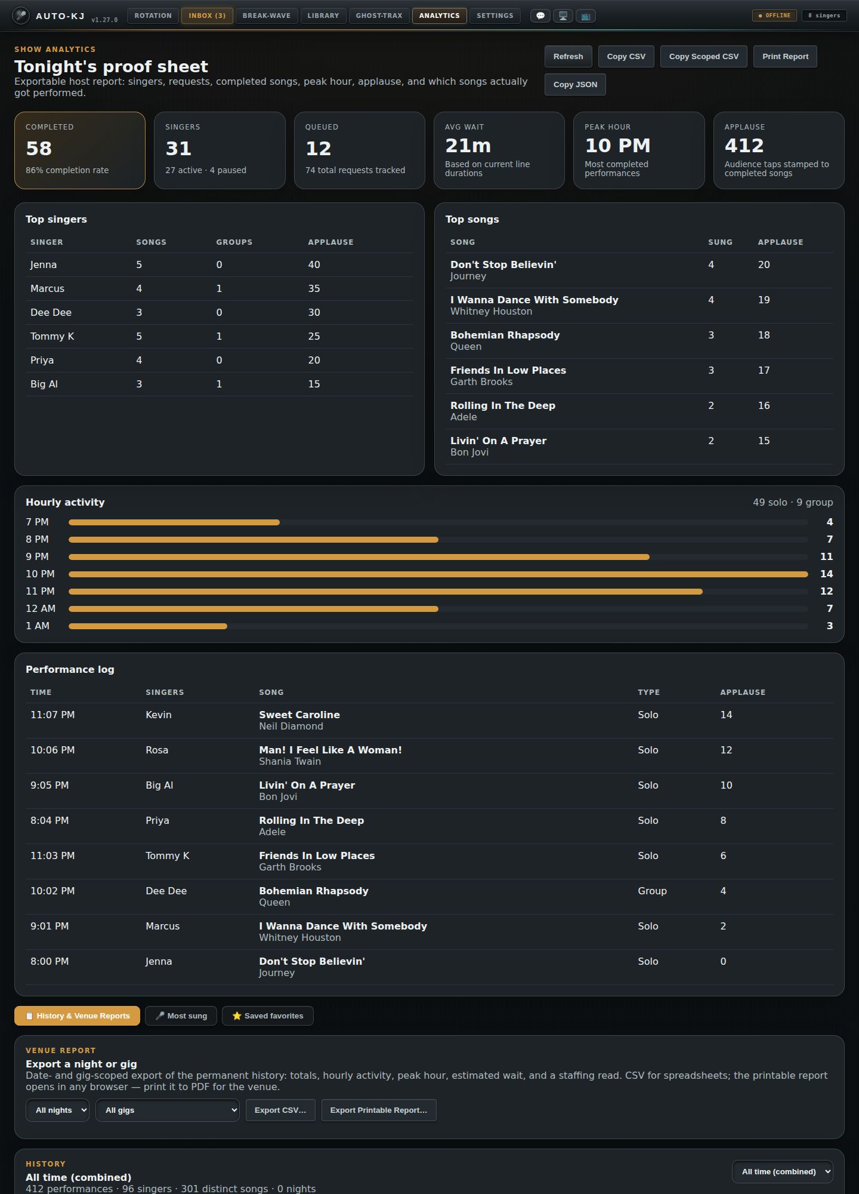Click Jenna in the Top singers table
This screenshot has height=1194, width=859.
[44, 265]
